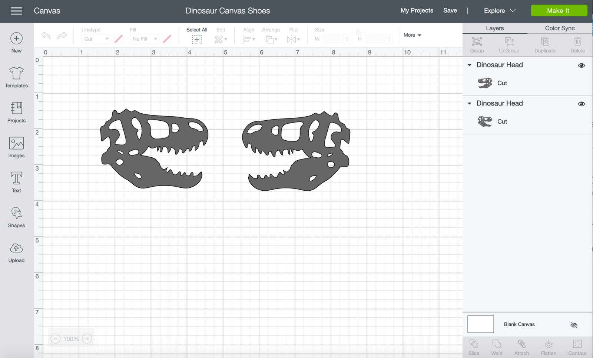Click the Weld tool
593x358 pixels.
click(x=497, y=347)
